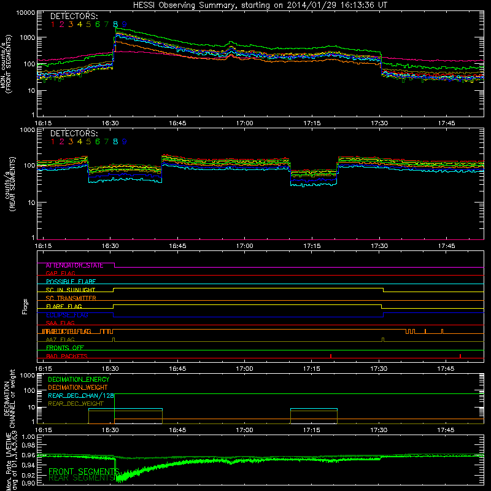
Task: Select green detector 6 in front segments legend
Action: (x=98, y=25)
